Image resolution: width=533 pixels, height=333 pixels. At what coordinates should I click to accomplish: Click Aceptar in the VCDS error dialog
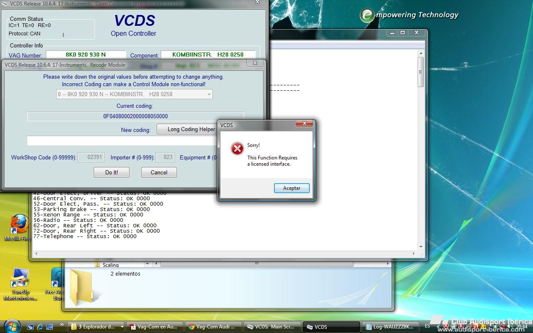(291, 188)
